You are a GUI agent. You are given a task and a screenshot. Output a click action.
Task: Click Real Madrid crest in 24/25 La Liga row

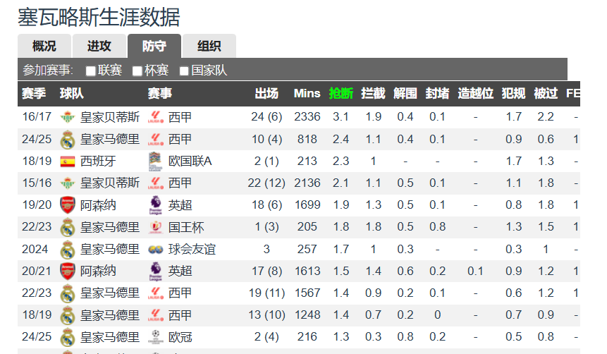pos(68,140)
